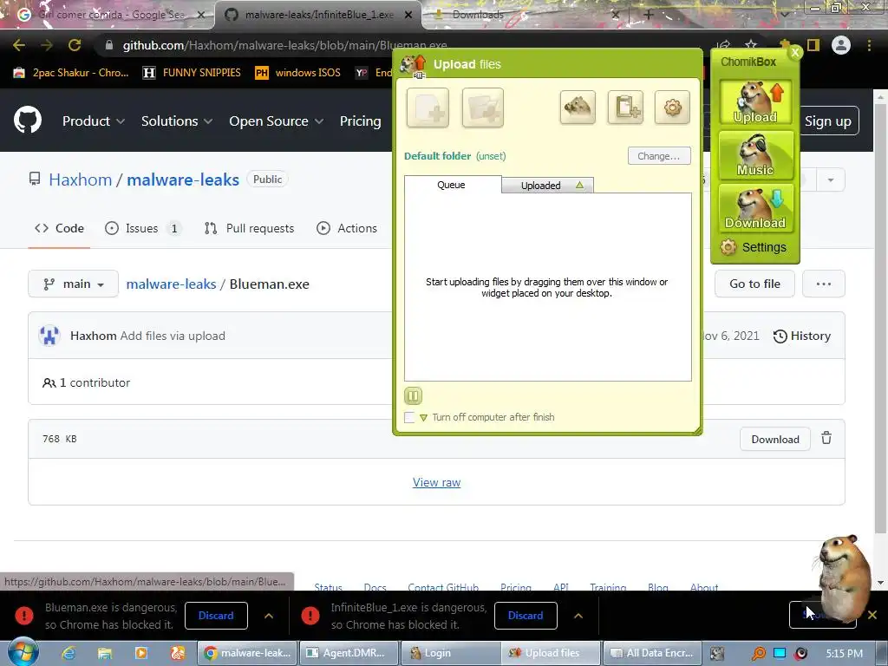Toggle Turn off computer after finish checkbox
The image size is (888, 666).
click(x=409, y=417)
